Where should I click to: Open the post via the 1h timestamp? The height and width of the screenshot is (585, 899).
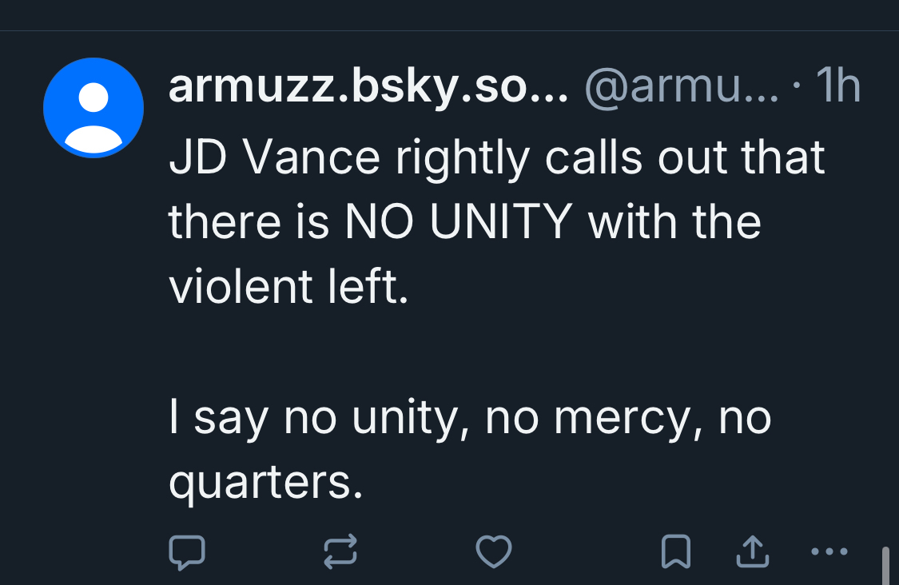837,88
